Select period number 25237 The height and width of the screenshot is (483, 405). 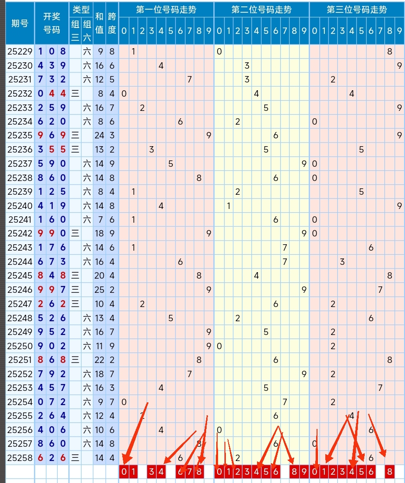tap(20, 164)
